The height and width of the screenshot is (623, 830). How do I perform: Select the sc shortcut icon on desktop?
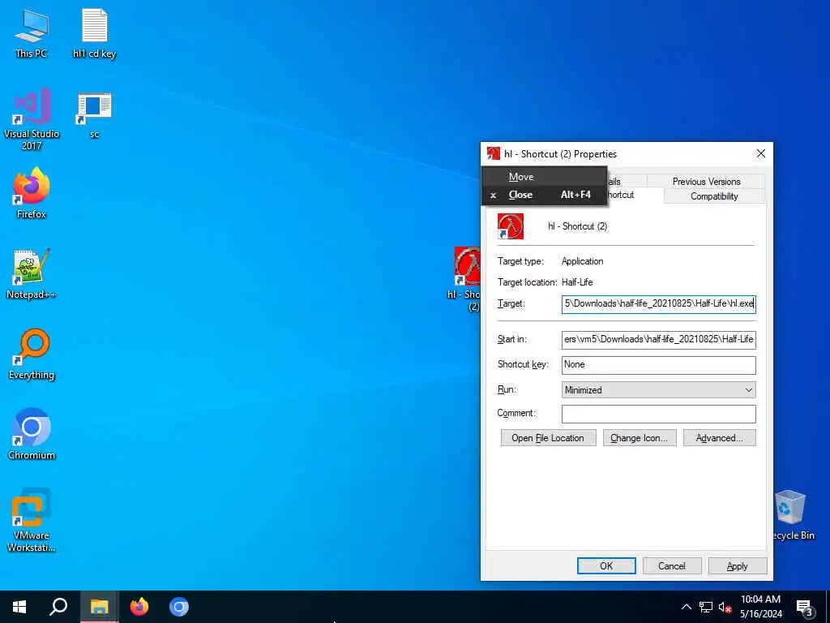tap(94, 115)
